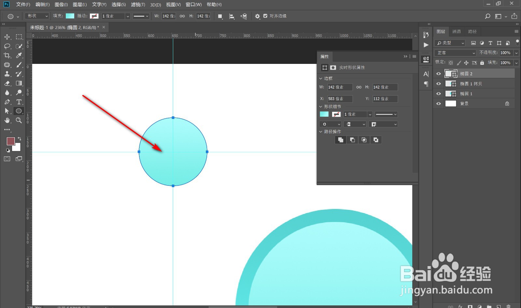Click the fill color swatch in options bar
Image resolution: width=521 pixels, height=308 pixels.
70,16
